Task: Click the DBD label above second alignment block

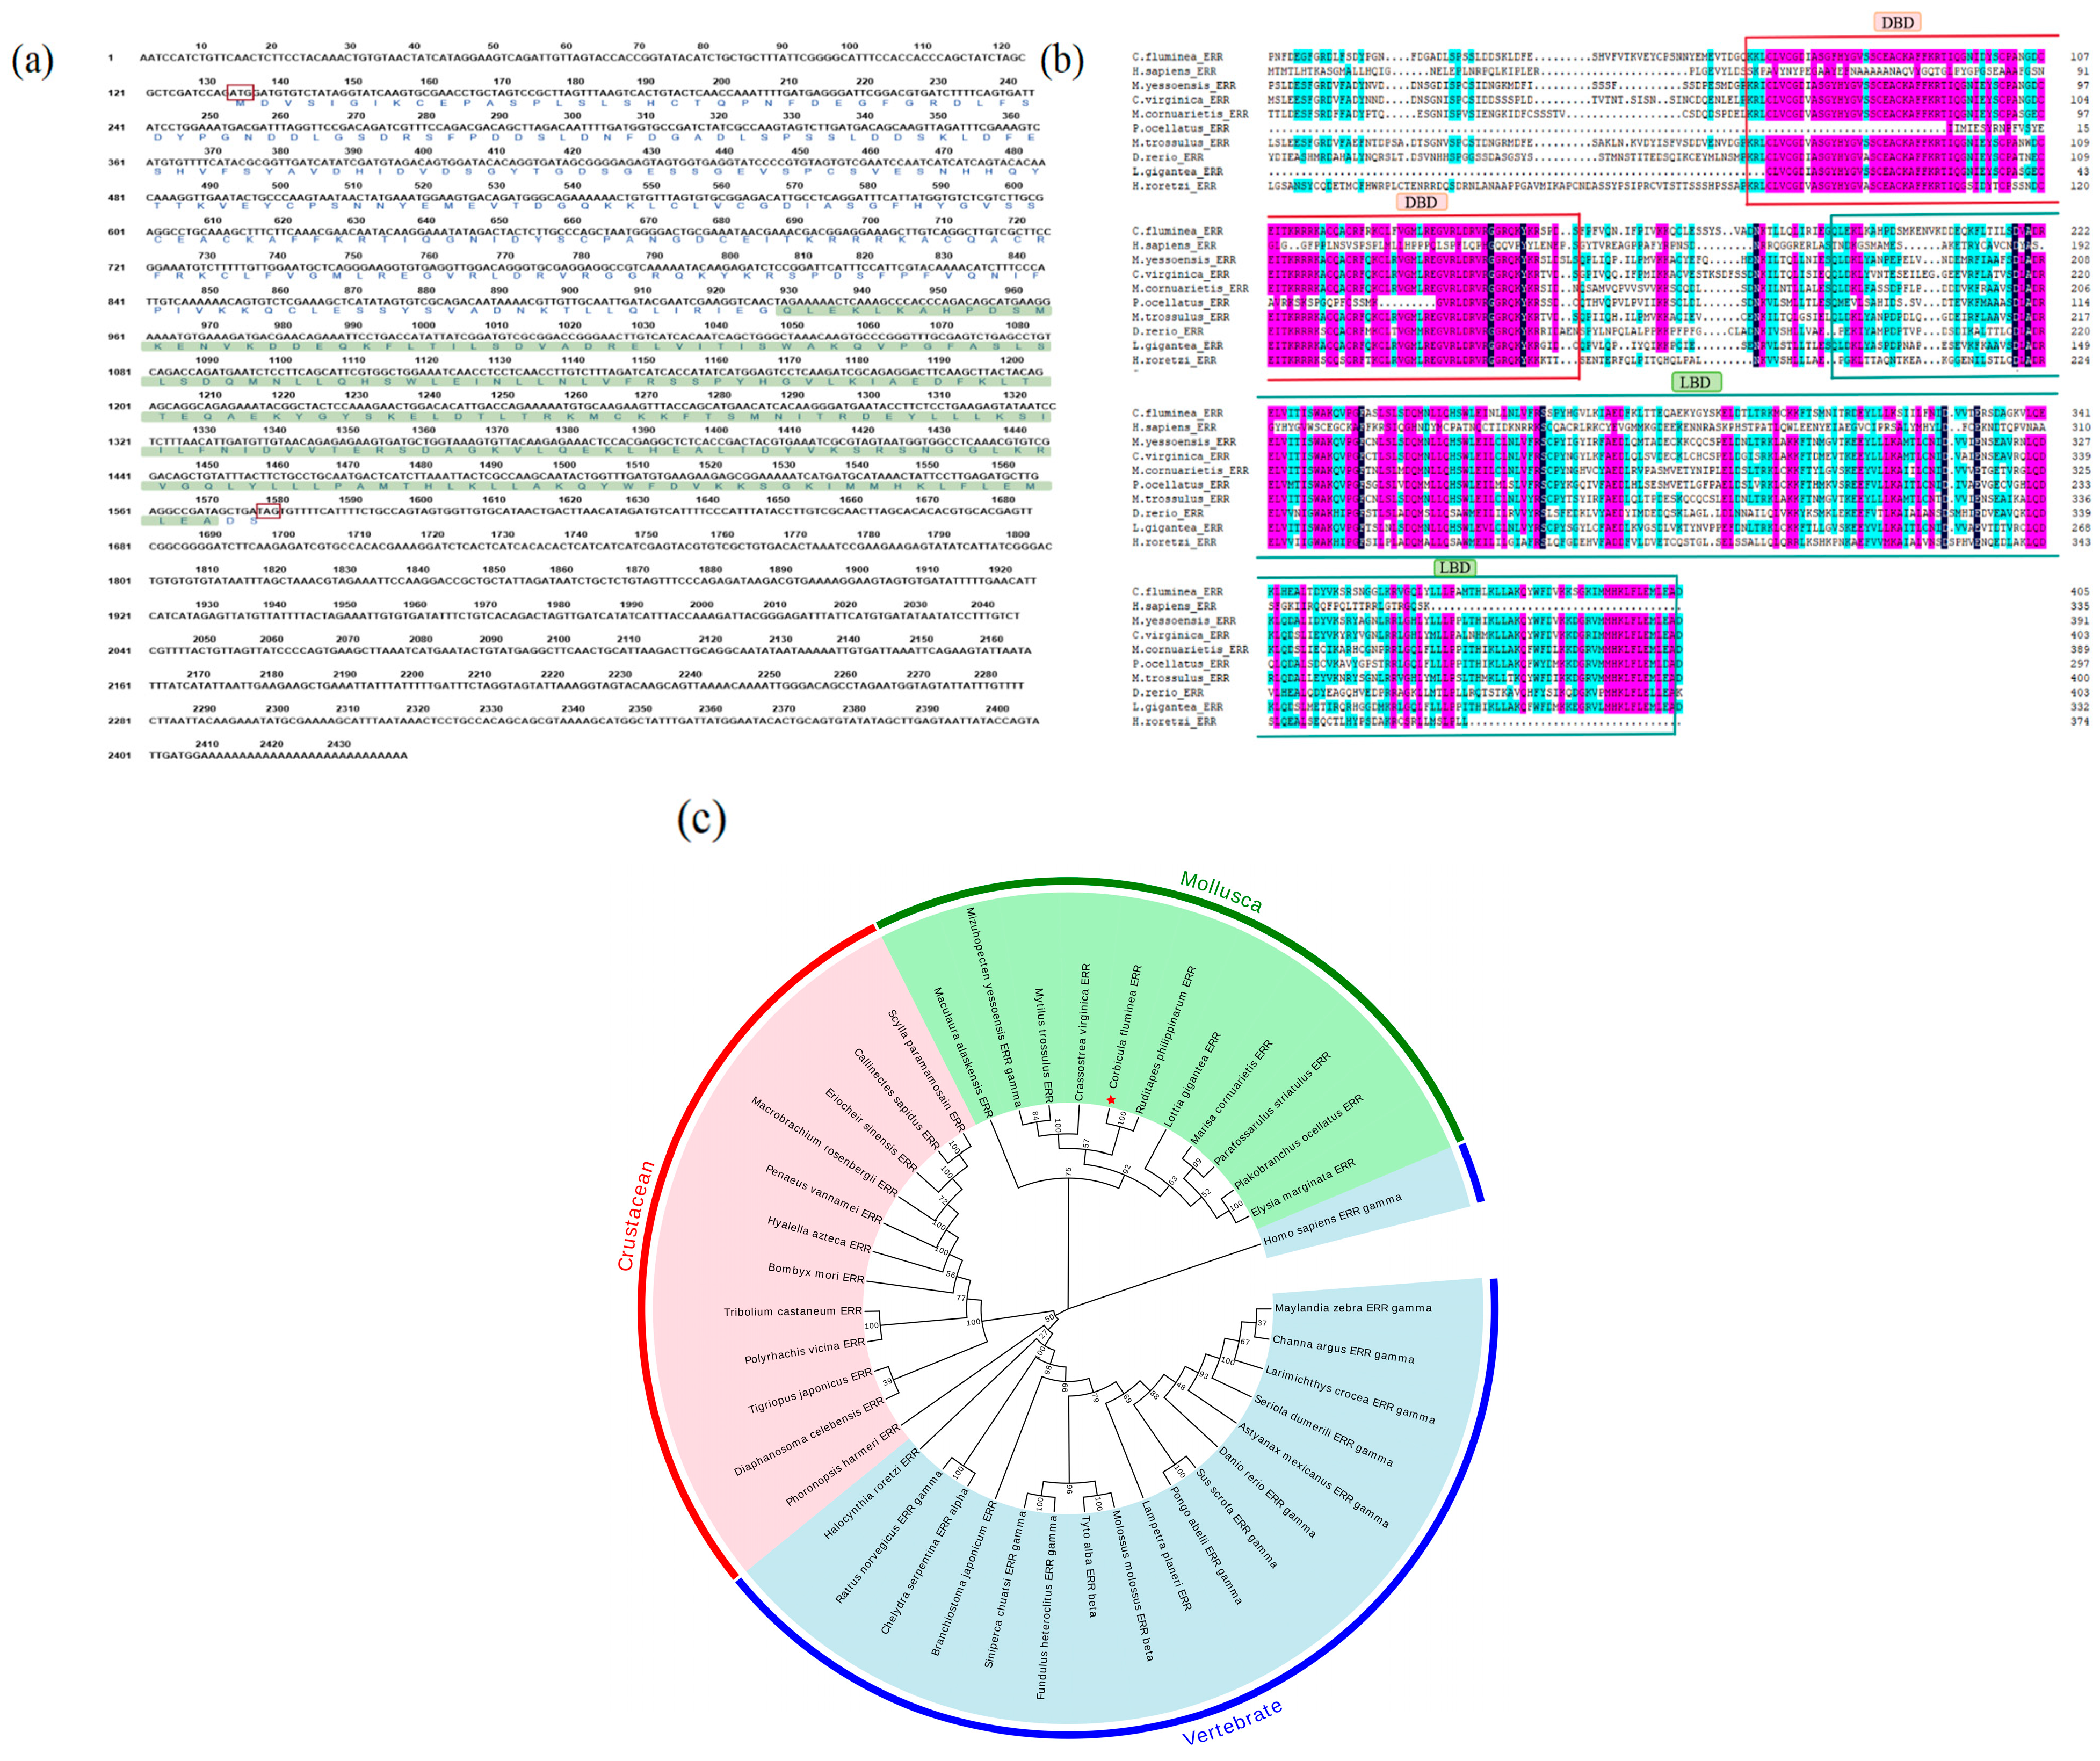Action: point(1420,203)
